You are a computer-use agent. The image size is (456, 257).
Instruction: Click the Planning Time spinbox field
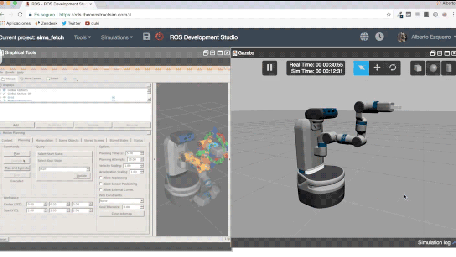click(x=135, y=153)
